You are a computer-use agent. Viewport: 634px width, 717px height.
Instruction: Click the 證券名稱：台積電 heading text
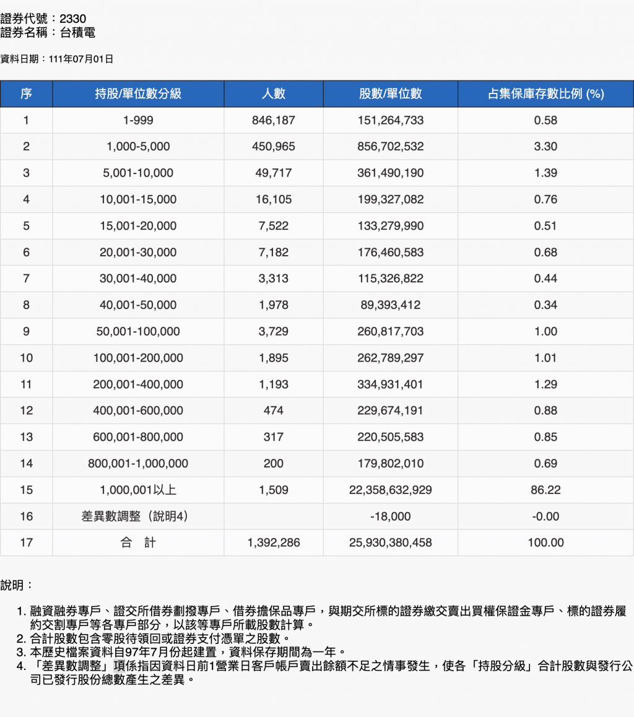click(48, 32)
